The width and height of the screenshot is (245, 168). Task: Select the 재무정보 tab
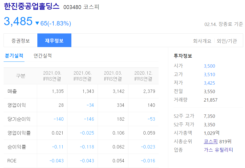tap(54, 40)
